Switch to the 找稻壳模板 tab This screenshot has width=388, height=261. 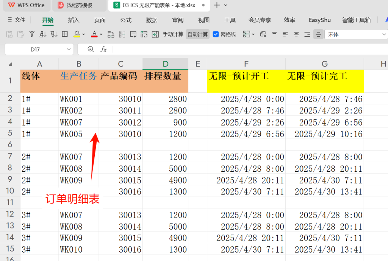click(x=80, y=5)
